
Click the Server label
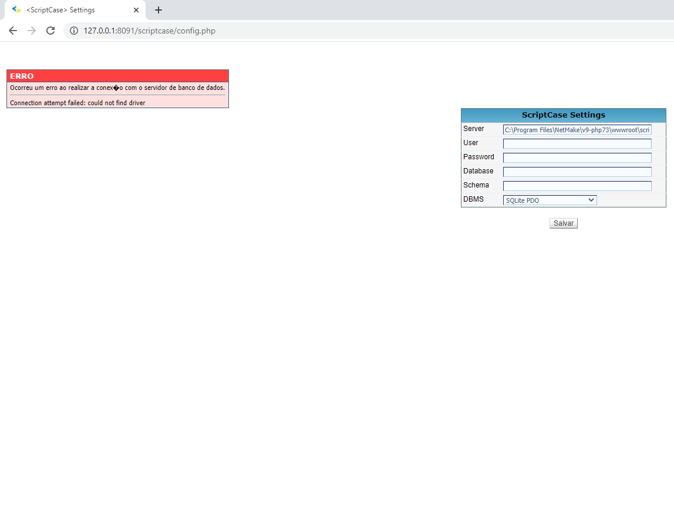(473, 129)
